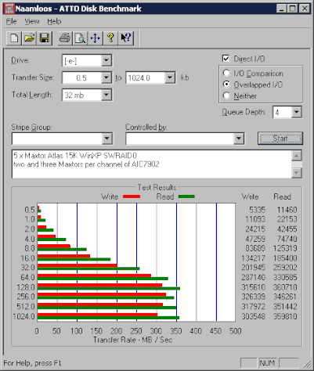
Task: Open the Total Length dropdown
Action: click(106, 95)
